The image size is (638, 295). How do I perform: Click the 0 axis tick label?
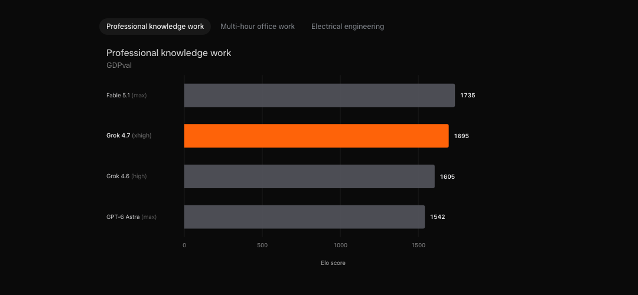[184, 245]
